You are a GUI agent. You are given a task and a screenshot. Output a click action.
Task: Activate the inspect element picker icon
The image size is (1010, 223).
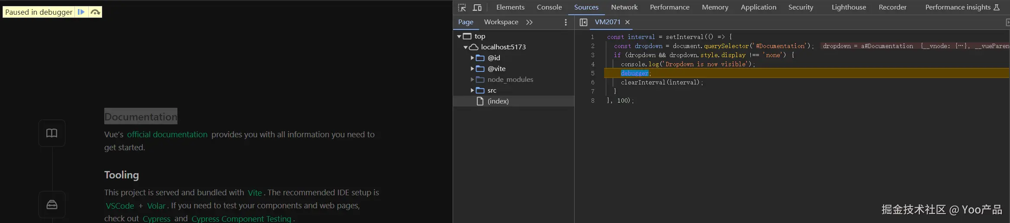(x=462, y=7)
